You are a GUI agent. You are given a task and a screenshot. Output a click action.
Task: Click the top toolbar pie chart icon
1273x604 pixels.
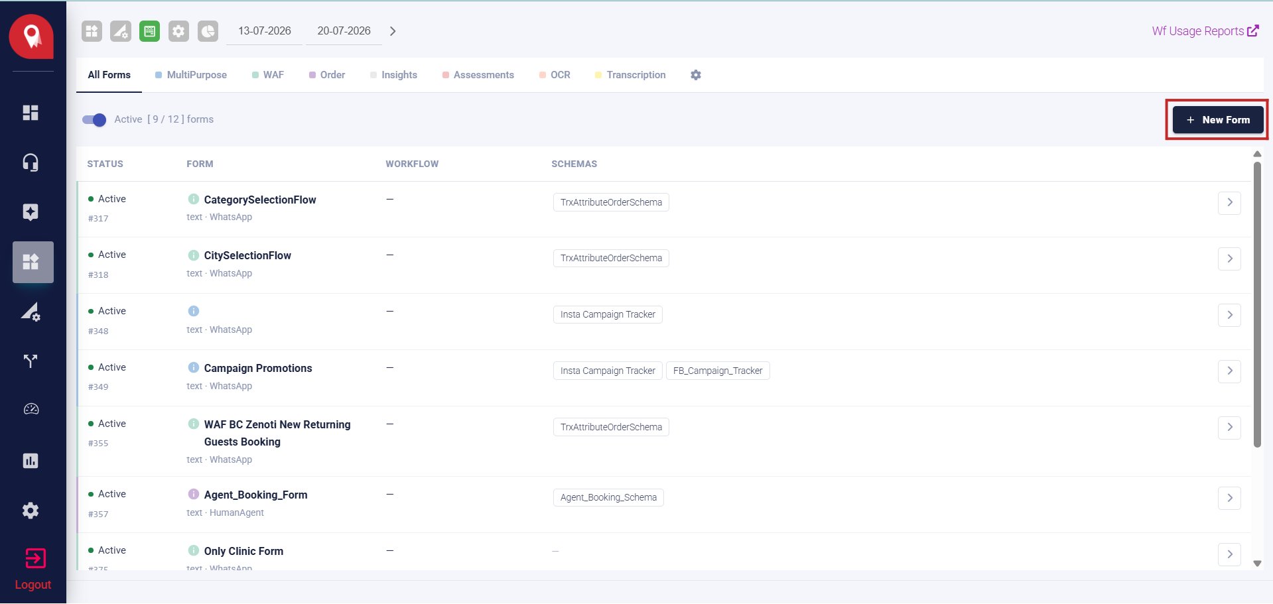(x=208, y=31)
